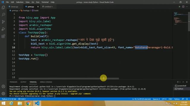Change Spaces: 4 indentation setting
The image size is (190, 106).
click(x=156, y=99)
